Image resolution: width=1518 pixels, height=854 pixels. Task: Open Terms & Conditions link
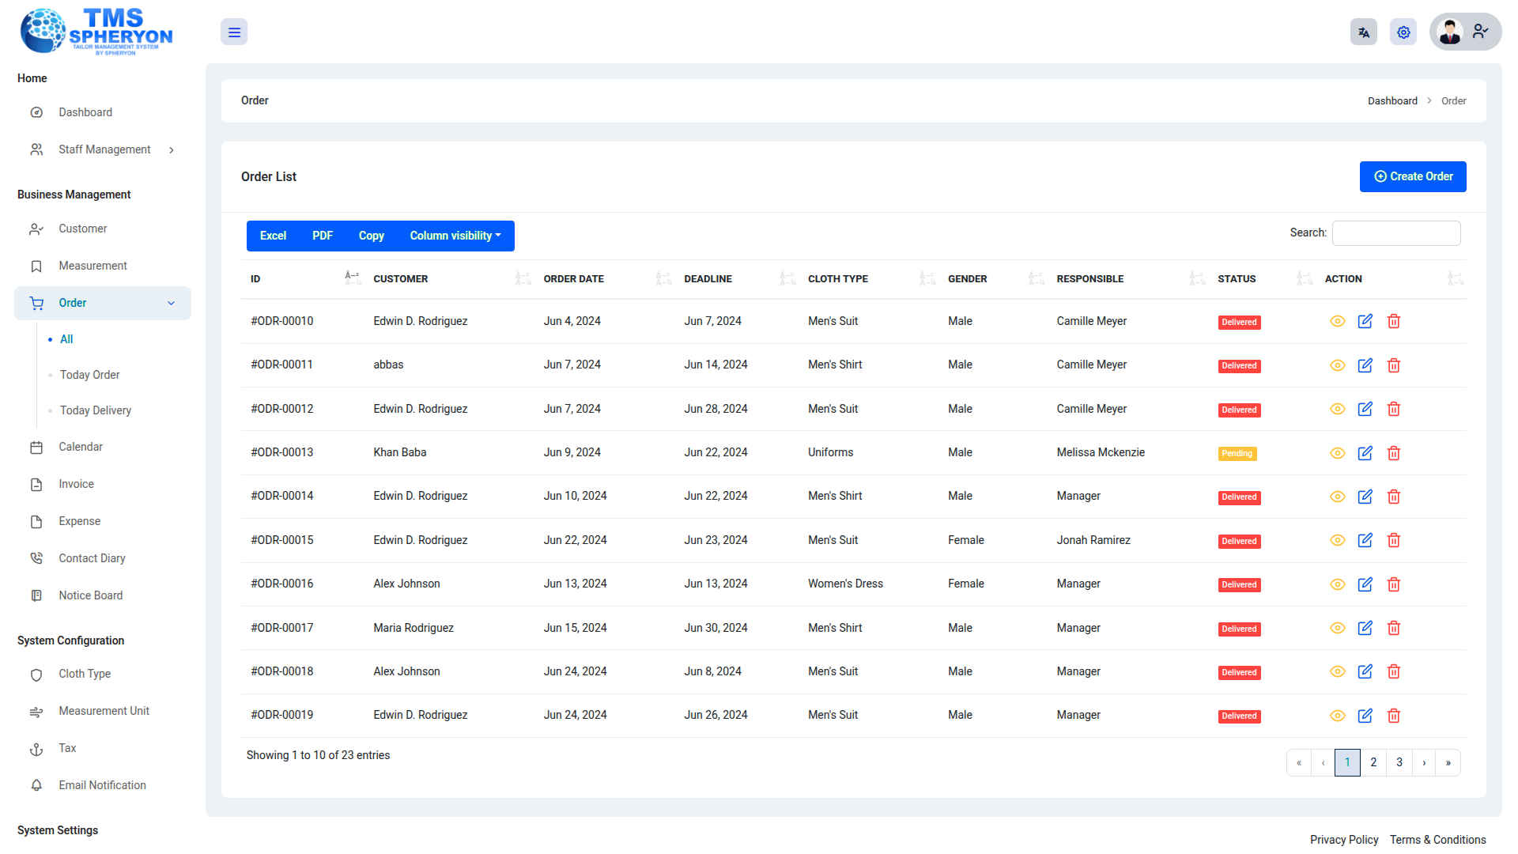[x=1438, y=840]
